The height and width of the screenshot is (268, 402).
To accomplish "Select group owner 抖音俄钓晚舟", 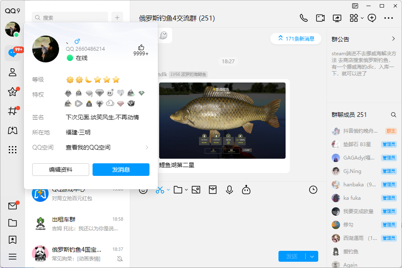I will tap(364, 131).
